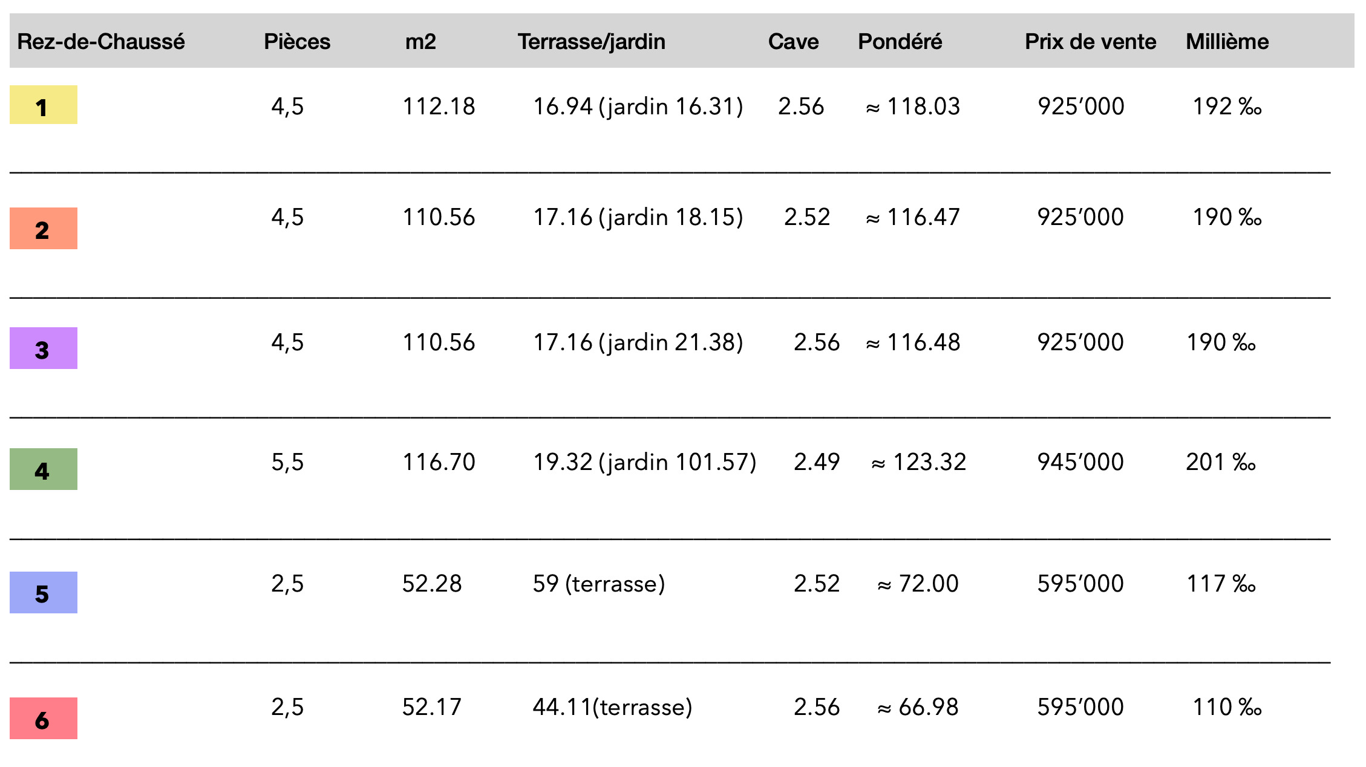Select the Terrasse/jardin column header
Image resolution: width=1366 pixels, height=767 pixels.
point(591,41)
